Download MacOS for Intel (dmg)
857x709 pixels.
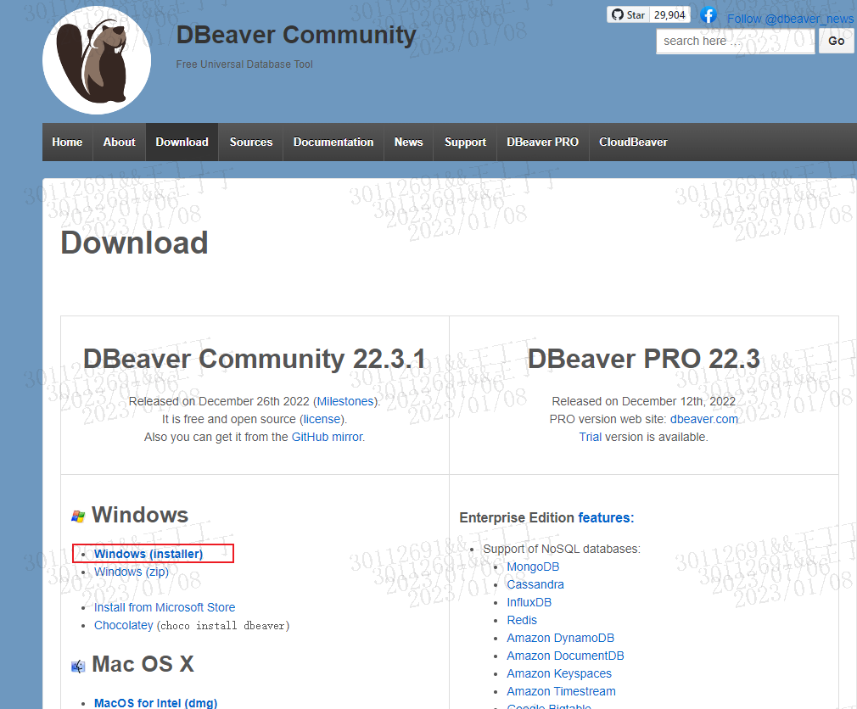pyautogui.click(x=156, y=703)
